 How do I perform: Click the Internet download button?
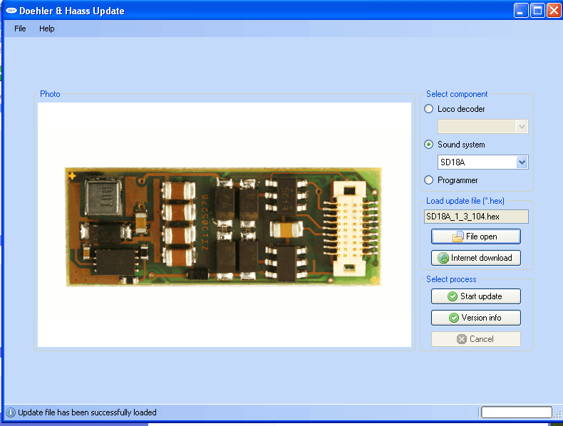click(x=476, y=258)
